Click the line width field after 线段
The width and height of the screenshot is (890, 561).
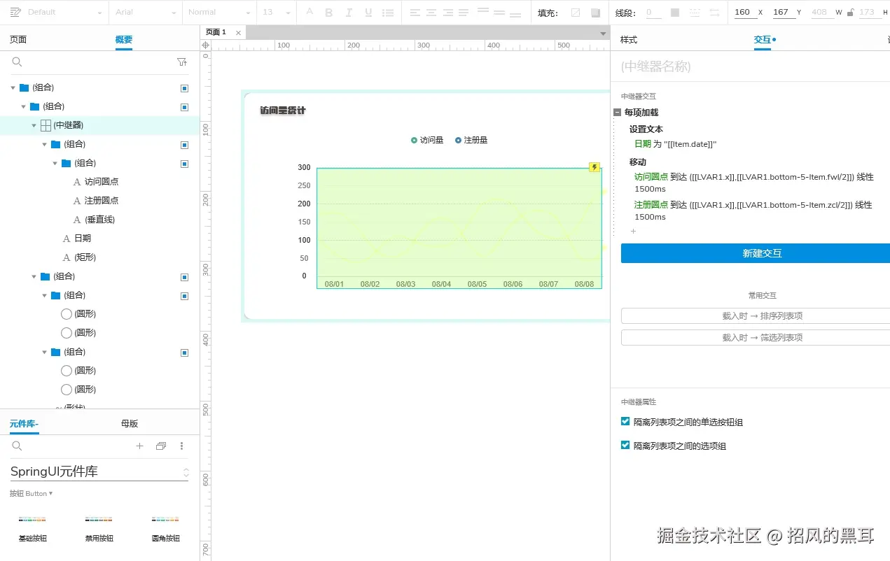click(653, 13)
